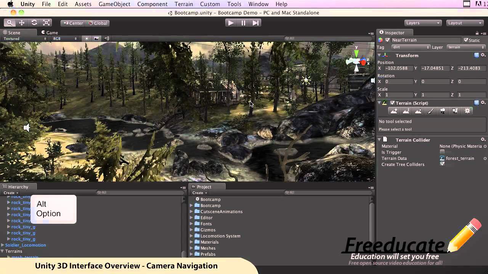
Task: Open the Material object picker circle
Action: 485,146
